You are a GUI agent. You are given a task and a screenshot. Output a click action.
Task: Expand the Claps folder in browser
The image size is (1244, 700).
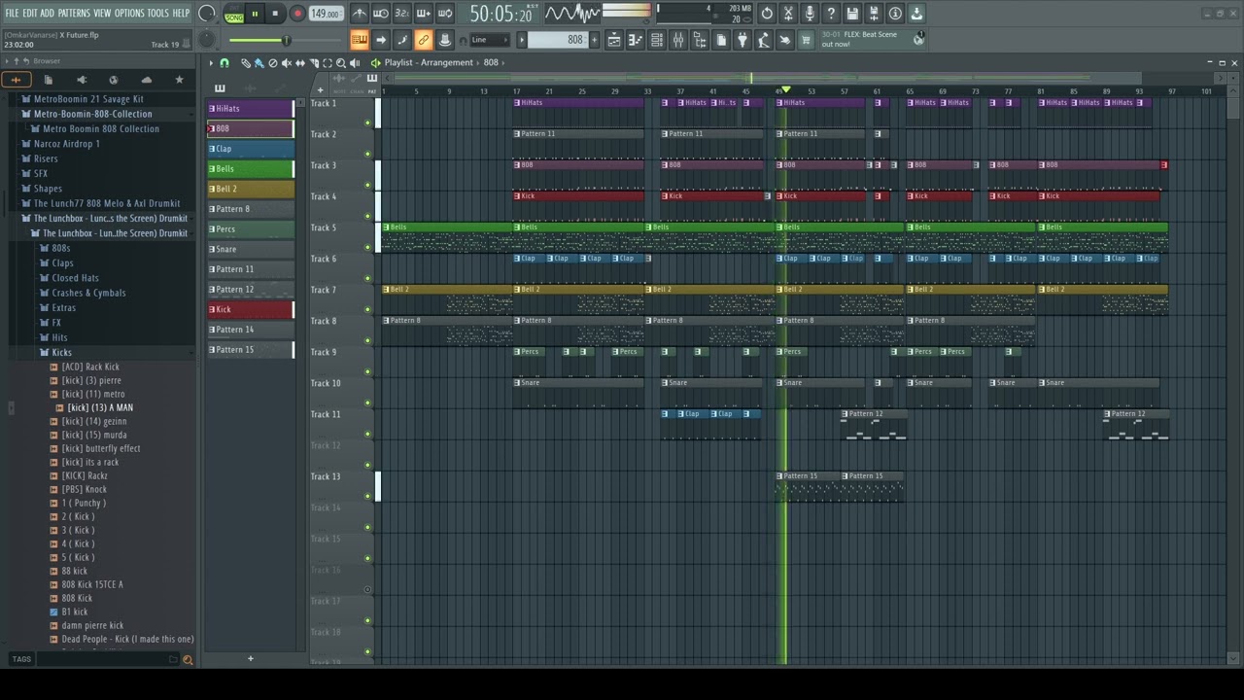click(62, 262)
